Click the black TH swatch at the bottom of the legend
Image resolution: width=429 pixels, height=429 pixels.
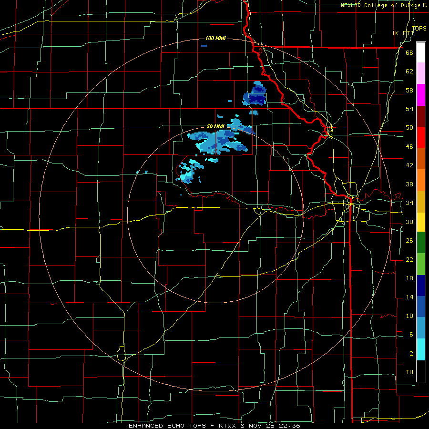(x=421, y=371)
